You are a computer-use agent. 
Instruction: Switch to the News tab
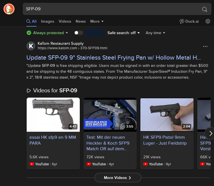(x=81, y=21)
